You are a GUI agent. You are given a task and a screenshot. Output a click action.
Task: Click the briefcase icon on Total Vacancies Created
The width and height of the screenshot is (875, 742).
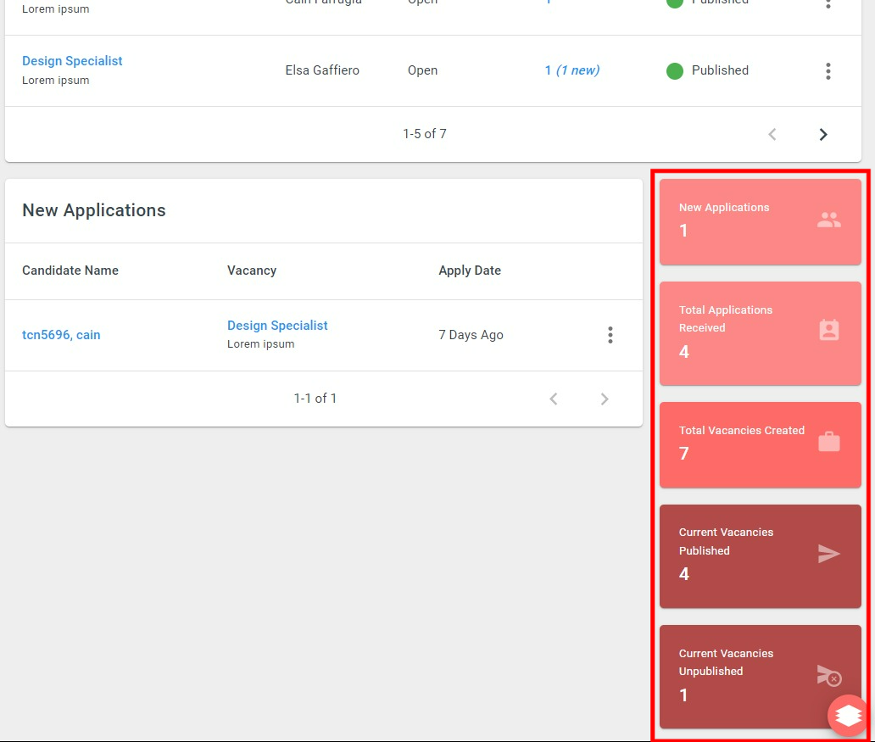828,441
